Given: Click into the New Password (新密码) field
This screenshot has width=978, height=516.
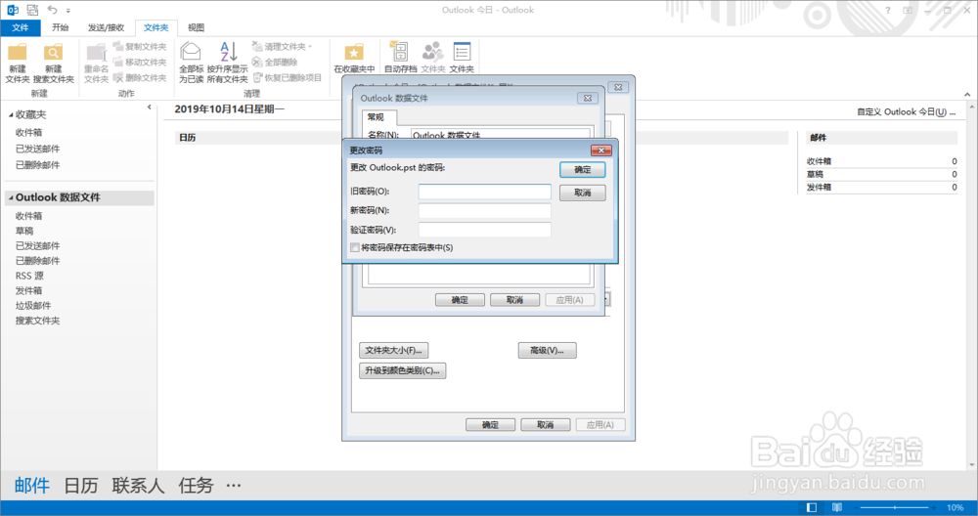Looking at the screenshot, I should (485, 211).
